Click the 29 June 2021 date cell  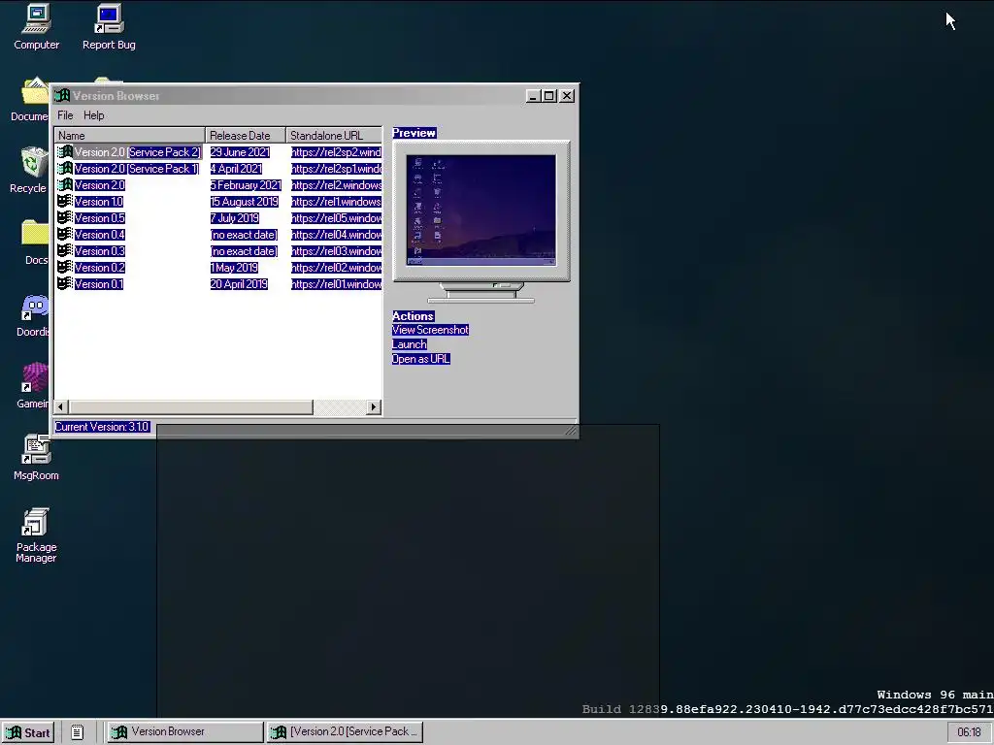click(241, 152)
